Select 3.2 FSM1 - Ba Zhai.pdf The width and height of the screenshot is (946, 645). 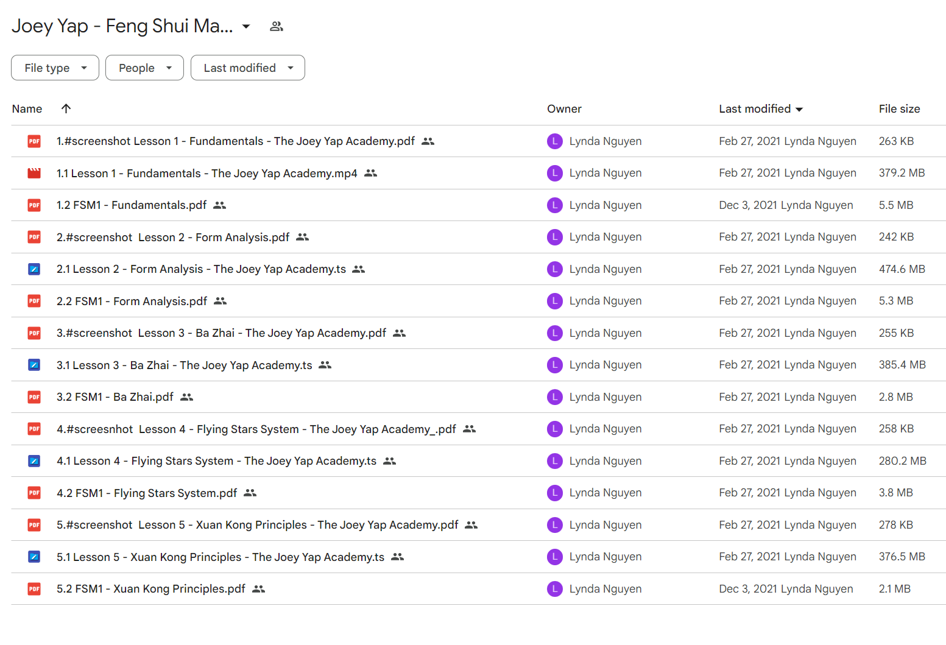tap(115, 397)
